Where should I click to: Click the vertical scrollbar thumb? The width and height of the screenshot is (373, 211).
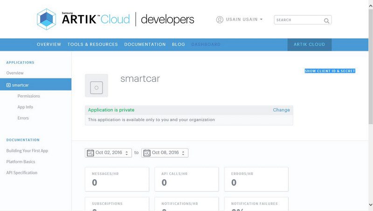pyautogui.click(x=371, y=67)
